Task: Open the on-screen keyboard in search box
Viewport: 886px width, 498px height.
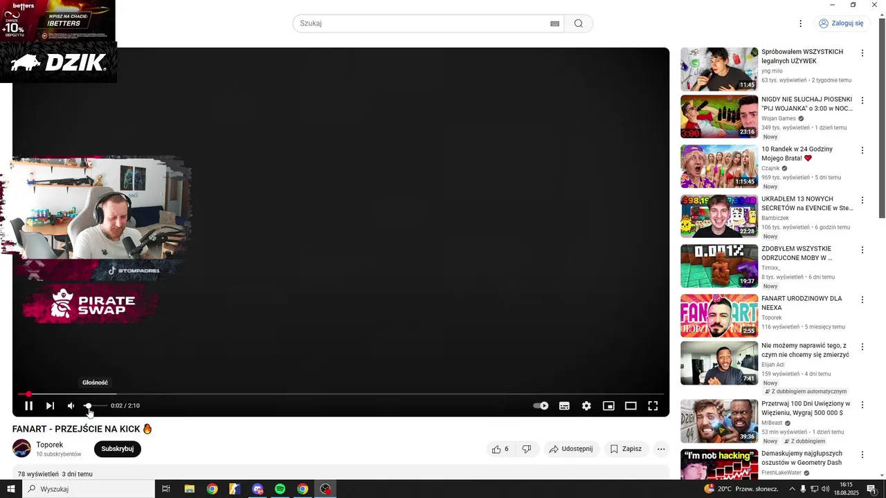Action: click(x=554, y=24)
